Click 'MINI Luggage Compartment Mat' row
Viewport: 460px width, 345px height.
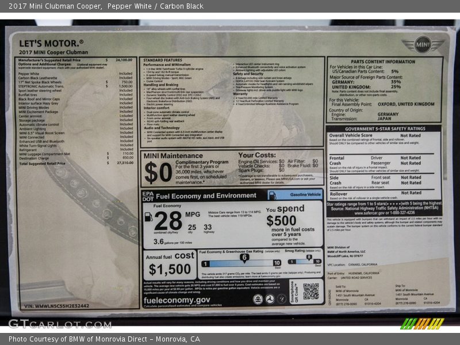click(x=76, y=154)
